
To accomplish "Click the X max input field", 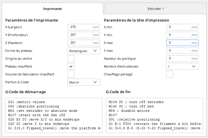I will point(179,43).
